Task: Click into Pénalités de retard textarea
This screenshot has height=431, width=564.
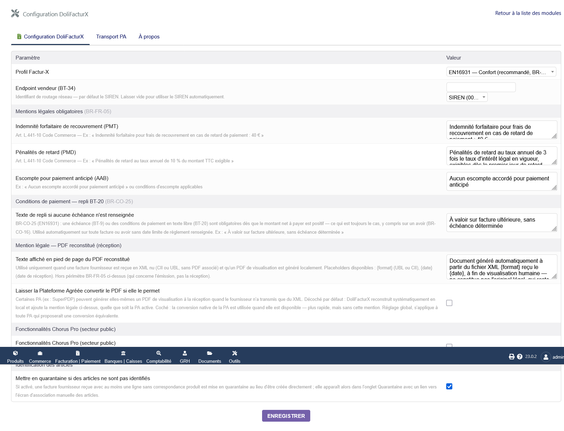Action: coord(502,155)
